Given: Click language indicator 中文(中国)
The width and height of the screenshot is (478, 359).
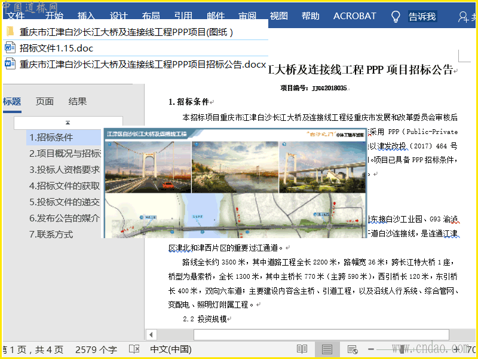Looking at the screenshot, I should (171, 349).
